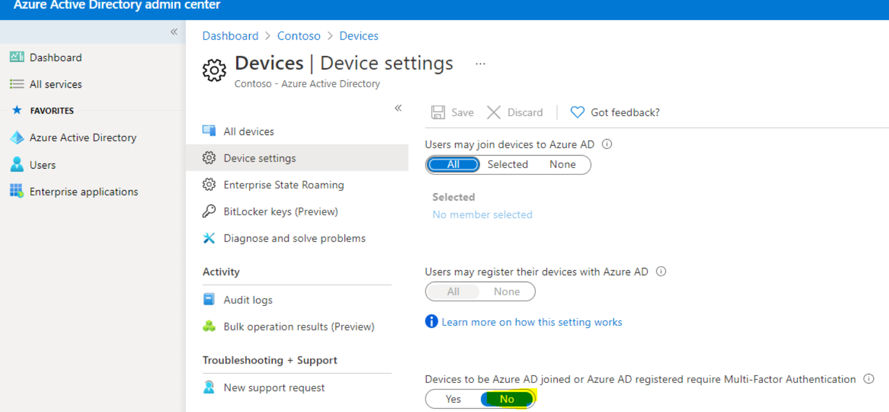Collapse the main left sidebar
This screenshot has width=889, height=412.
174,32
